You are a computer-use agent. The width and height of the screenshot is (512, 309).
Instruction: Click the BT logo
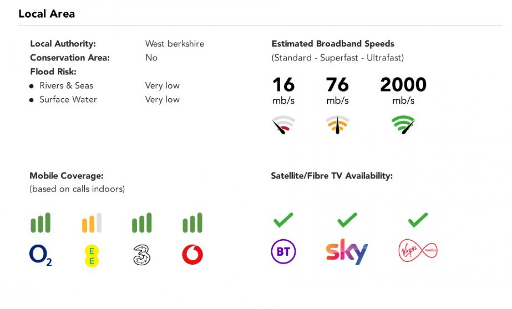coord(283,252)
